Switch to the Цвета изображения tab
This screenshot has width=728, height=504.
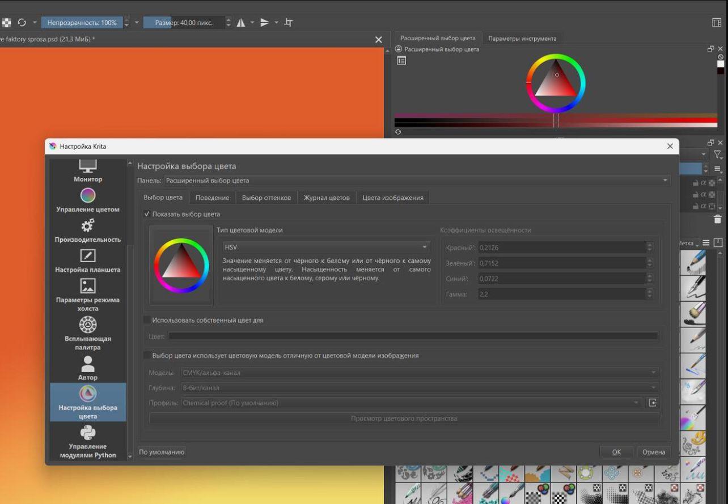point(393,198)
